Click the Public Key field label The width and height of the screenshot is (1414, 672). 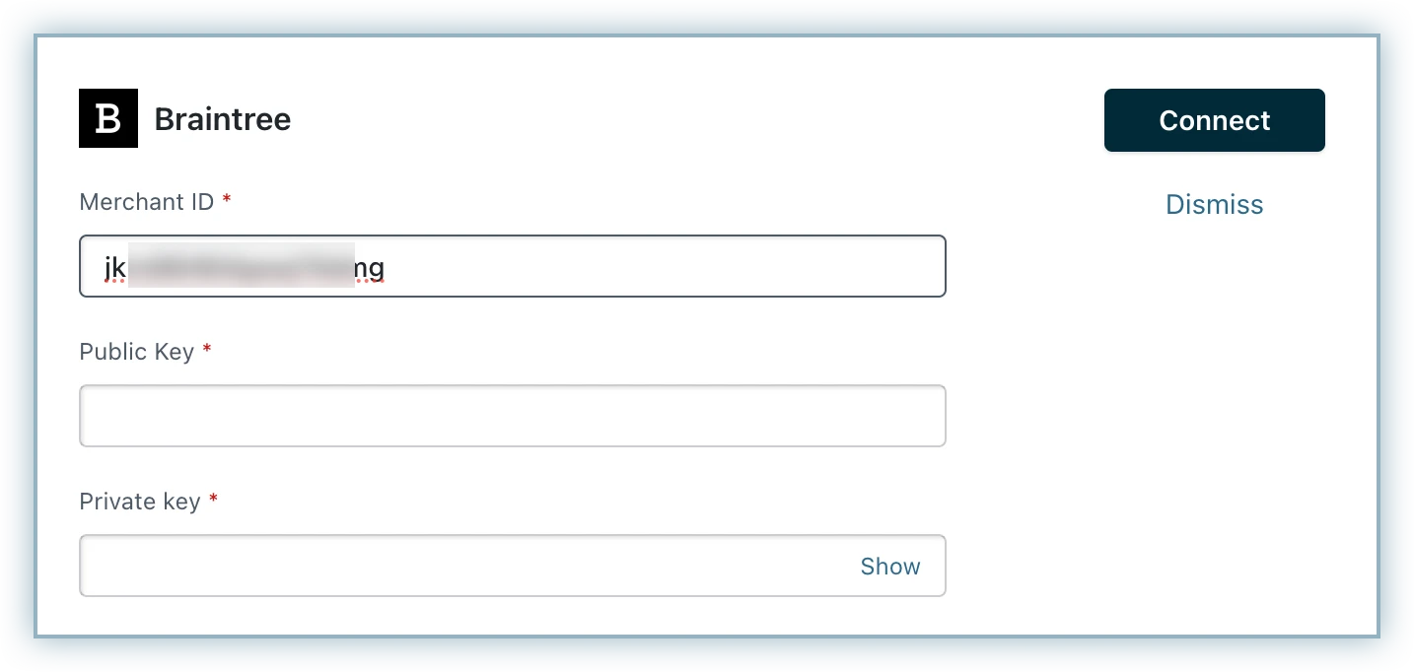[136, 352]
